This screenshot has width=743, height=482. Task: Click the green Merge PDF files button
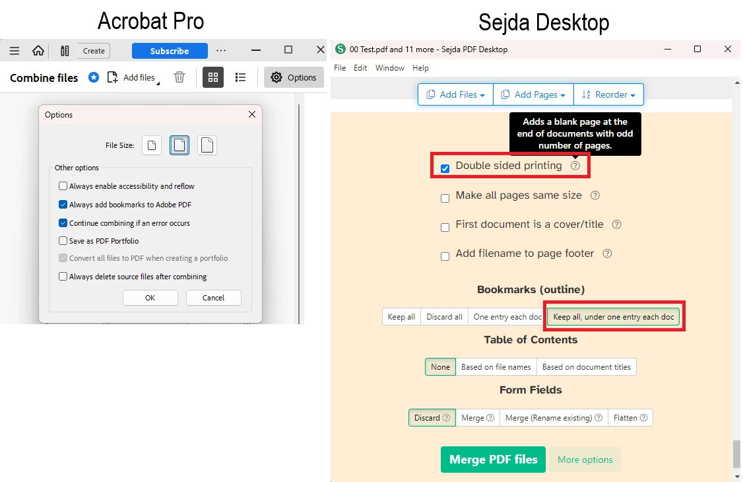pyautogui.click(x=494, y=460)
